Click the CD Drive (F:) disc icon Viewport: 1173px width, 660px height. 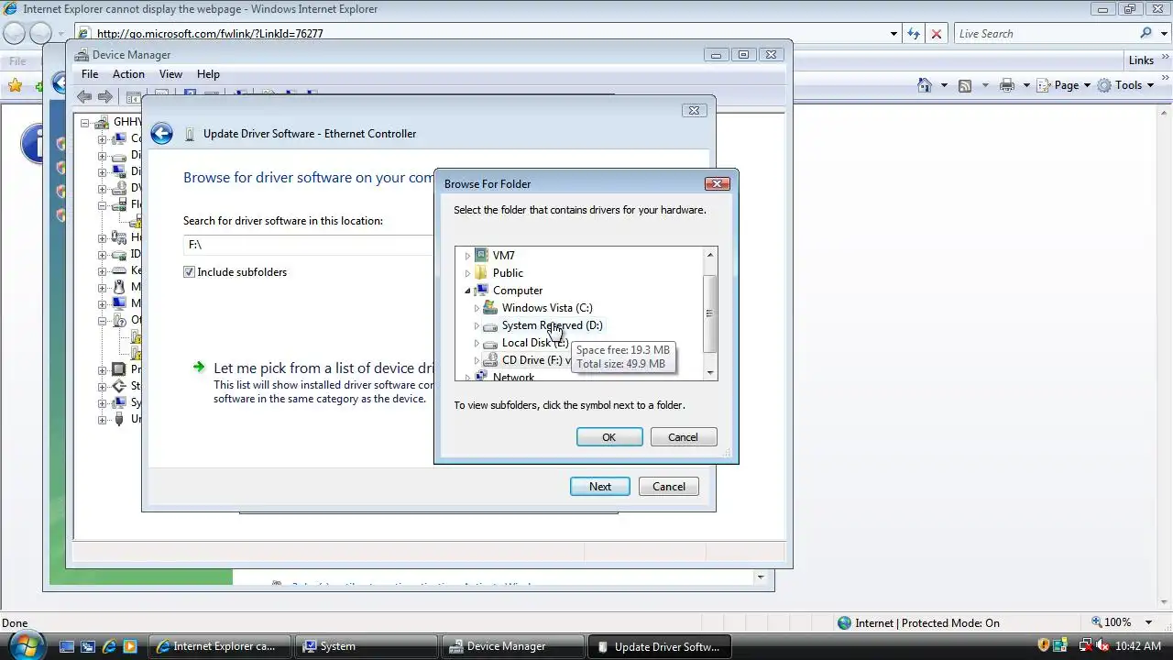click(x=490, y=360)
